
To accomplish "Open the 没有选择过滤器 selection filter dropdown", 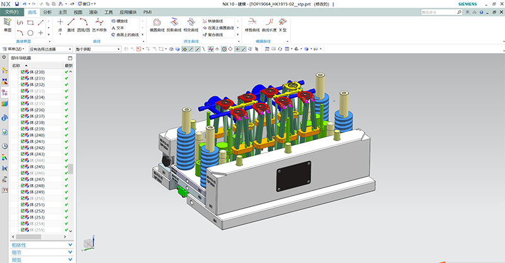I will (50, 49).
